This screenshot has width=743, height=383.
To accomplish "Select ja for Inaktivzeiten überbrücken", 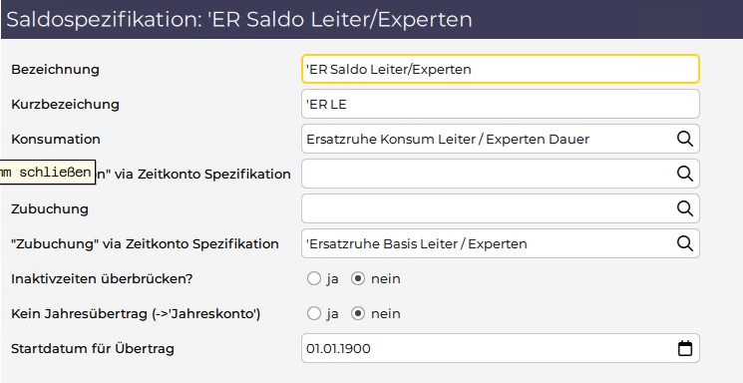I will click(314, 278).
